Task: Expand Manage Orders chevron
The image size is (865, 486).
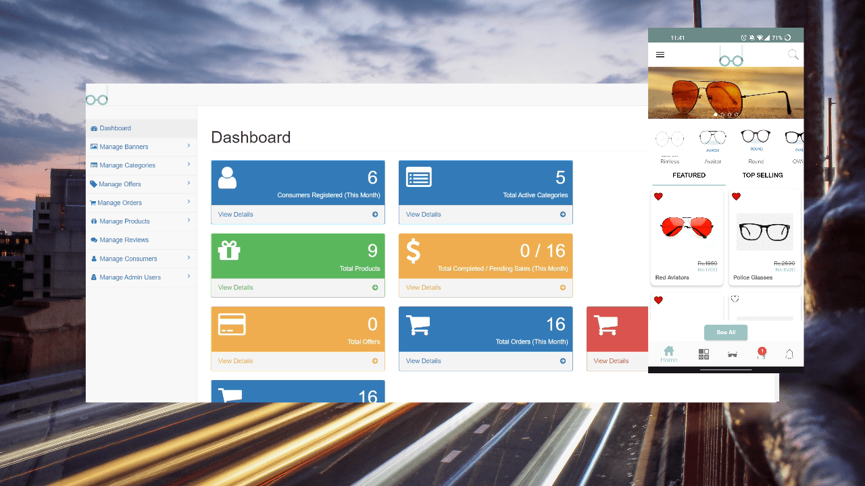Action: (x=189, y=201)
